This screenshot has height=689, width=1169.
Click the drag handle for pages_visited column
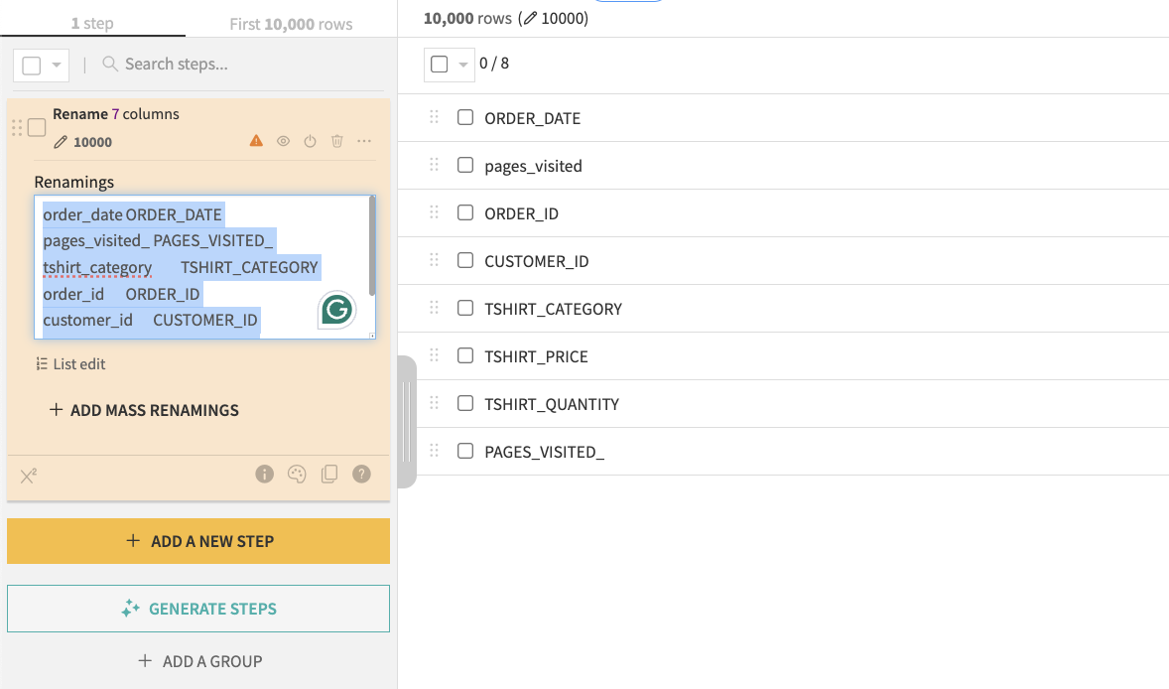[x=434, y=165]
